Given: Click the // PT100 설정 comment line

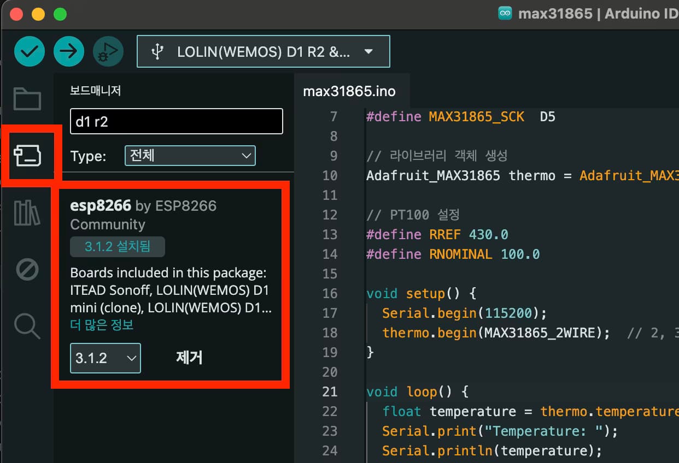Looking at the screenshot, I should coord(413,215).
